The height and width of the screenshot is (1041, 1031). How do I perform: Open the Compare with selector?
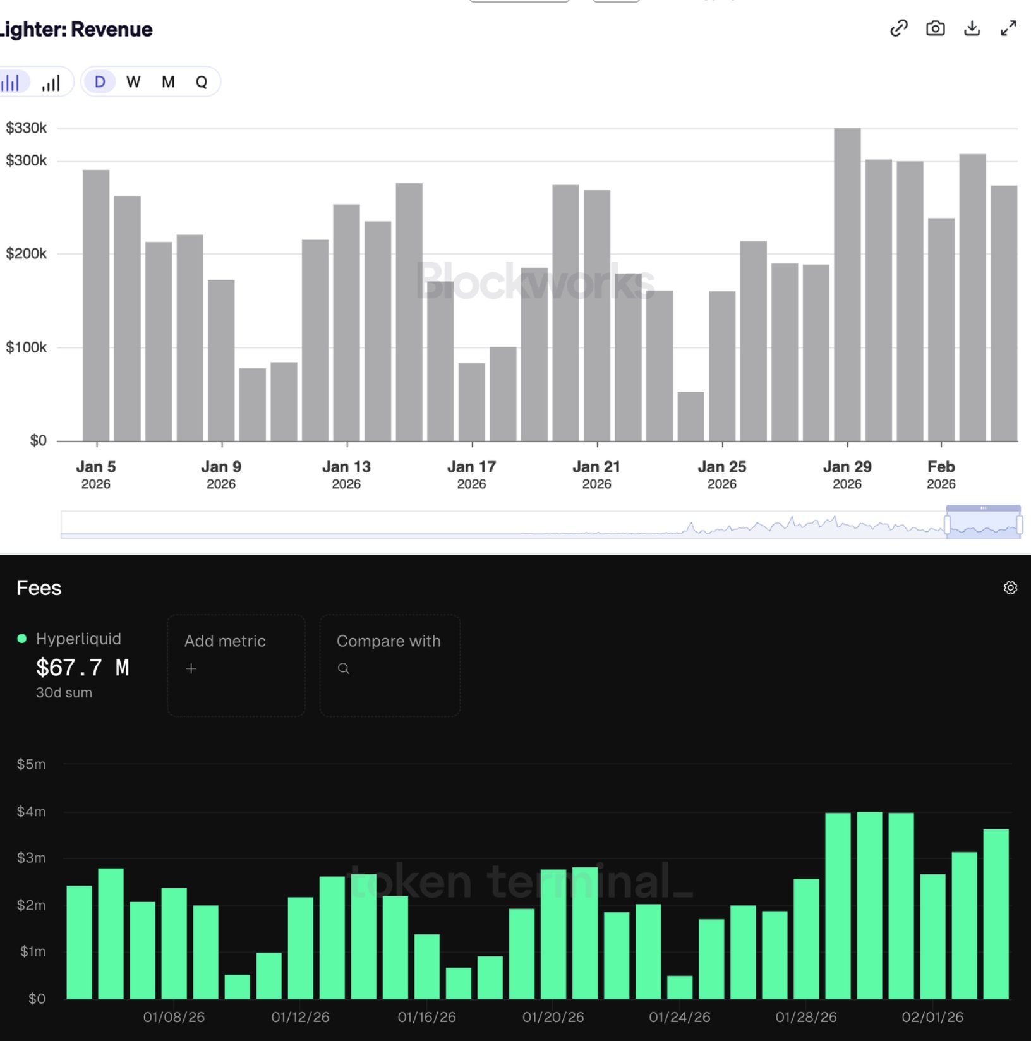pos(389,665)
